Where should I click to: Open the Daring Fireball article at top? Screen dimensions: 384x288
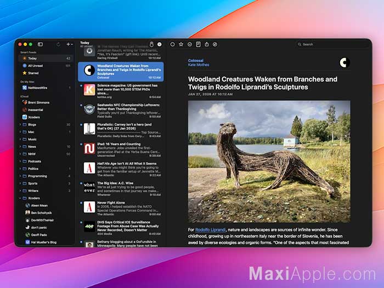click(x=121, y=53)
